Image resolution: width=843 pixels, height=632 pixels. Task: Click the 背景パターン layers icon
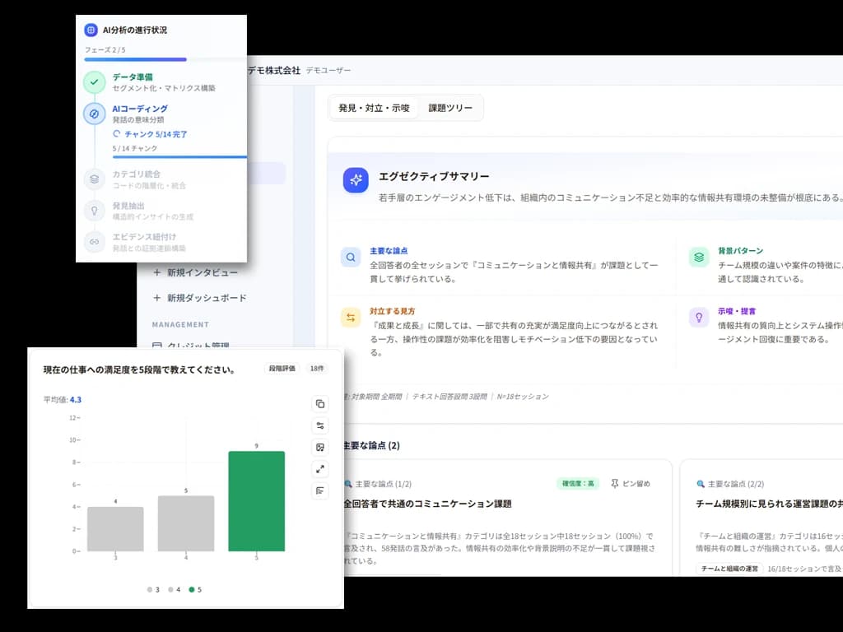tap(699, 258)
